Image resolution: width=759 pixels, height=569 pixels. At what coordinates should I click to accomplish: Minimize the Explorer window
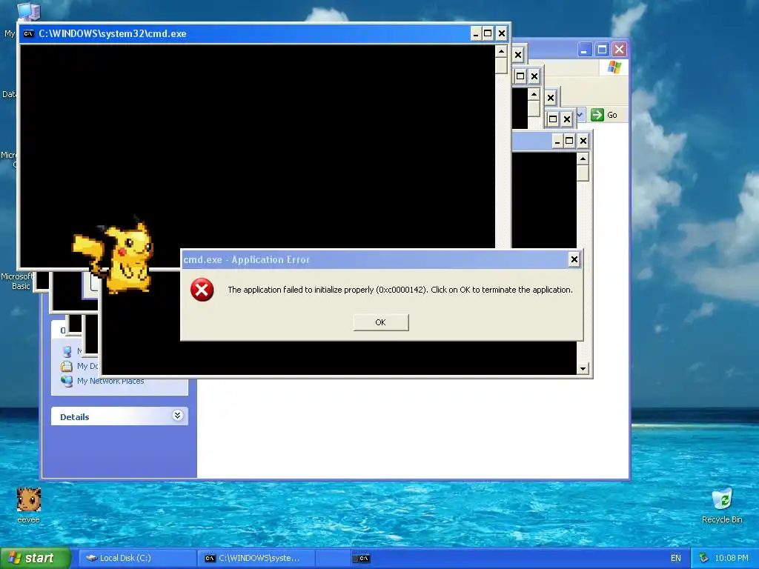click(585, 50)
